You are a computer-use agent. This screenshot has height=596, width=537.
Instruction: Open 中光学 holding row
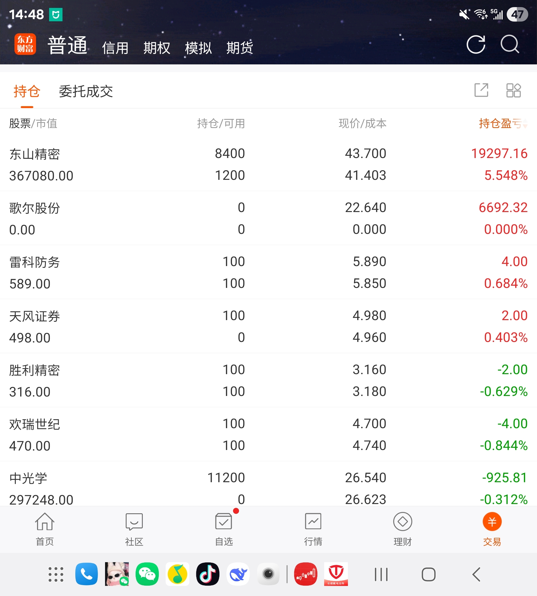(268, 484)
